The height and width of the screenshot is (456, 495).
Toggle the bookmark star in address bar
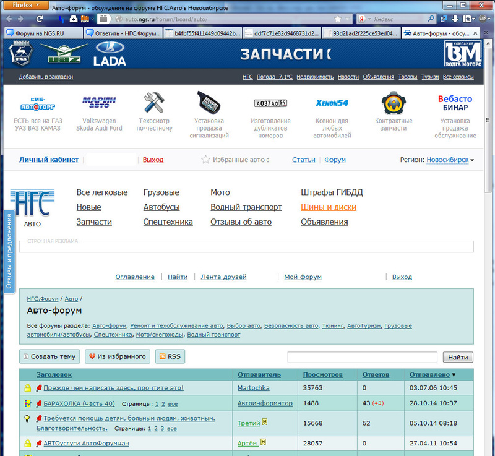point(338,19)
